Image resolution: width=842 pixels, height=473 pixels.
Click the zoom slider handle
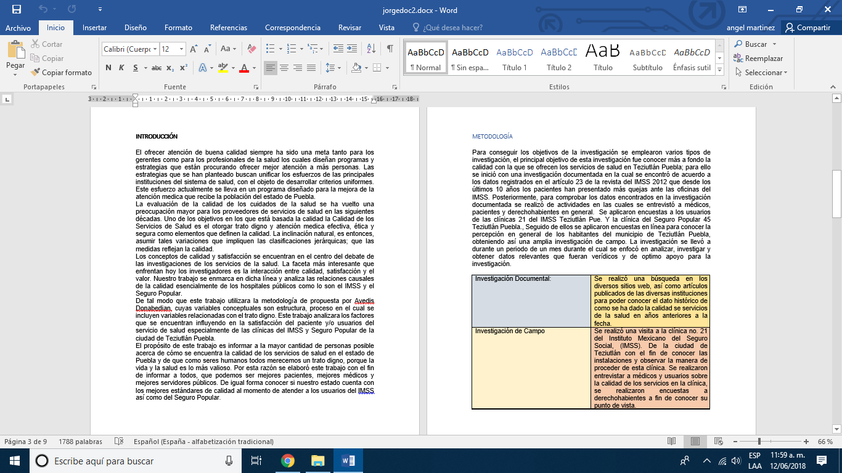click(759, 442)
